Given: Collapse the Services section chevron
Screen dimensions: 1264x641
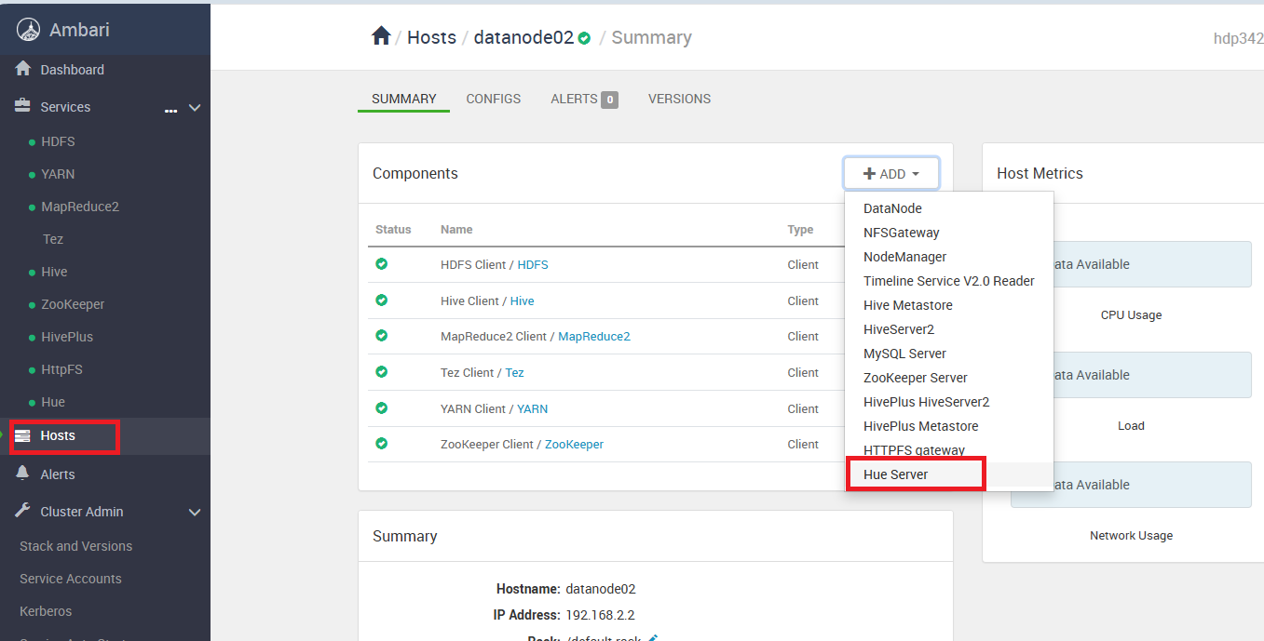Looking at the screenshot, I should click(195, 107).
